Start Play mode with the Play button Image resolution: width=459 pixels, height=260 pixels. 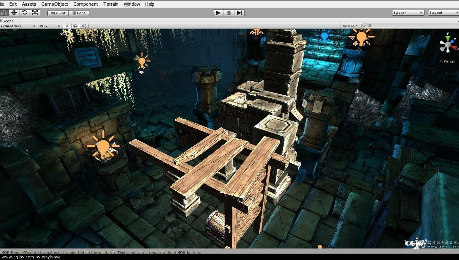pos(218,13)
